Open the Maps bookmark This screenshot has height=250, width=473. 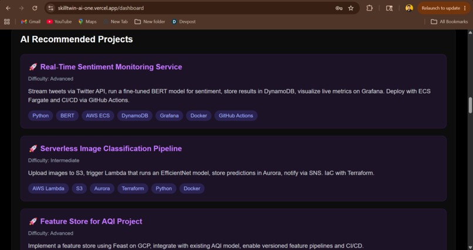(87, 22)
